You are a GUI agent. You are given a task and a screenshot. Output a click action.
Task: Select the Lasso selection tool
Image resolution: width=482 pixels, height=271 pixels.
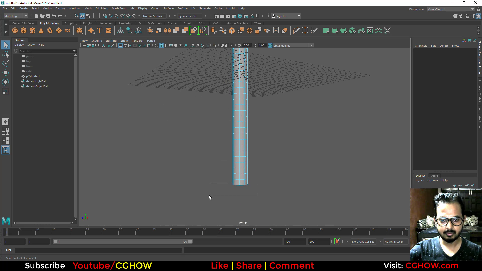coord(6,54)
